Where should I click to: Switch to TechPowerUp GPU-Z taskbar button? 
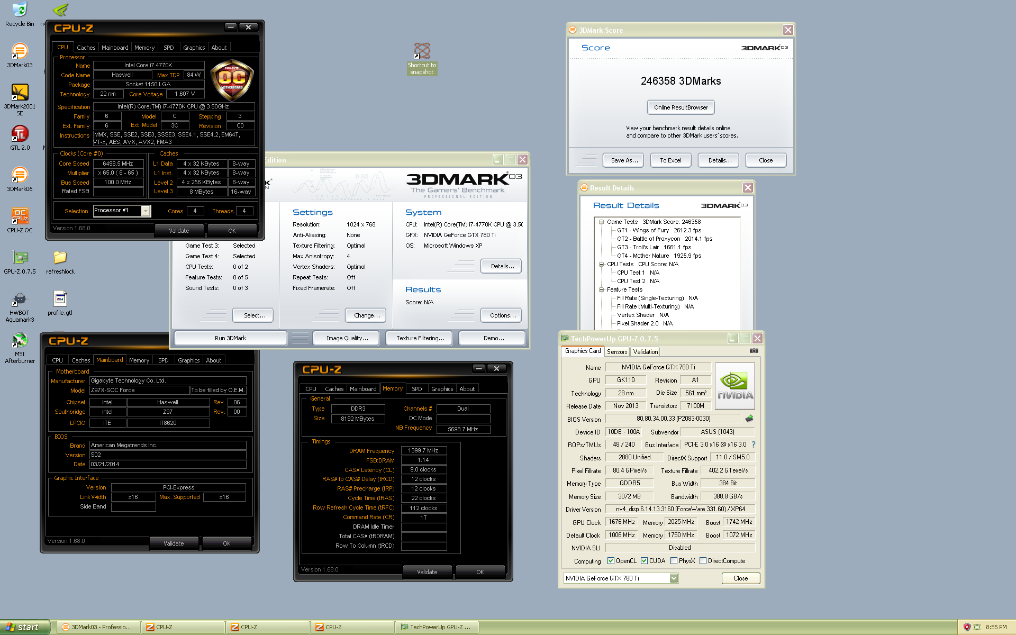pos(437,627)
